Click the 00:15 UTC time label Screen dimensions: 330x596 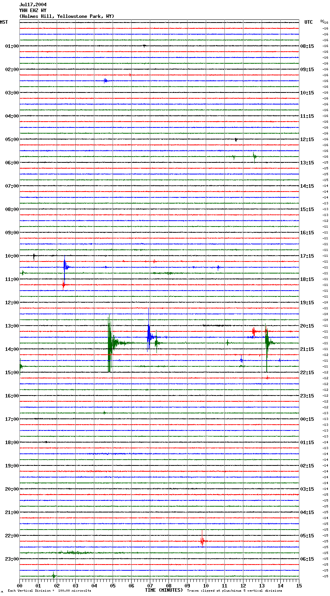tap(307, 419)
